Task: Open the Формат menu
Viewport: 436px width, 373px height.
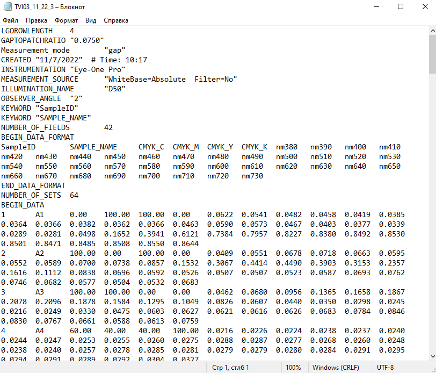Action: [66, 20]
